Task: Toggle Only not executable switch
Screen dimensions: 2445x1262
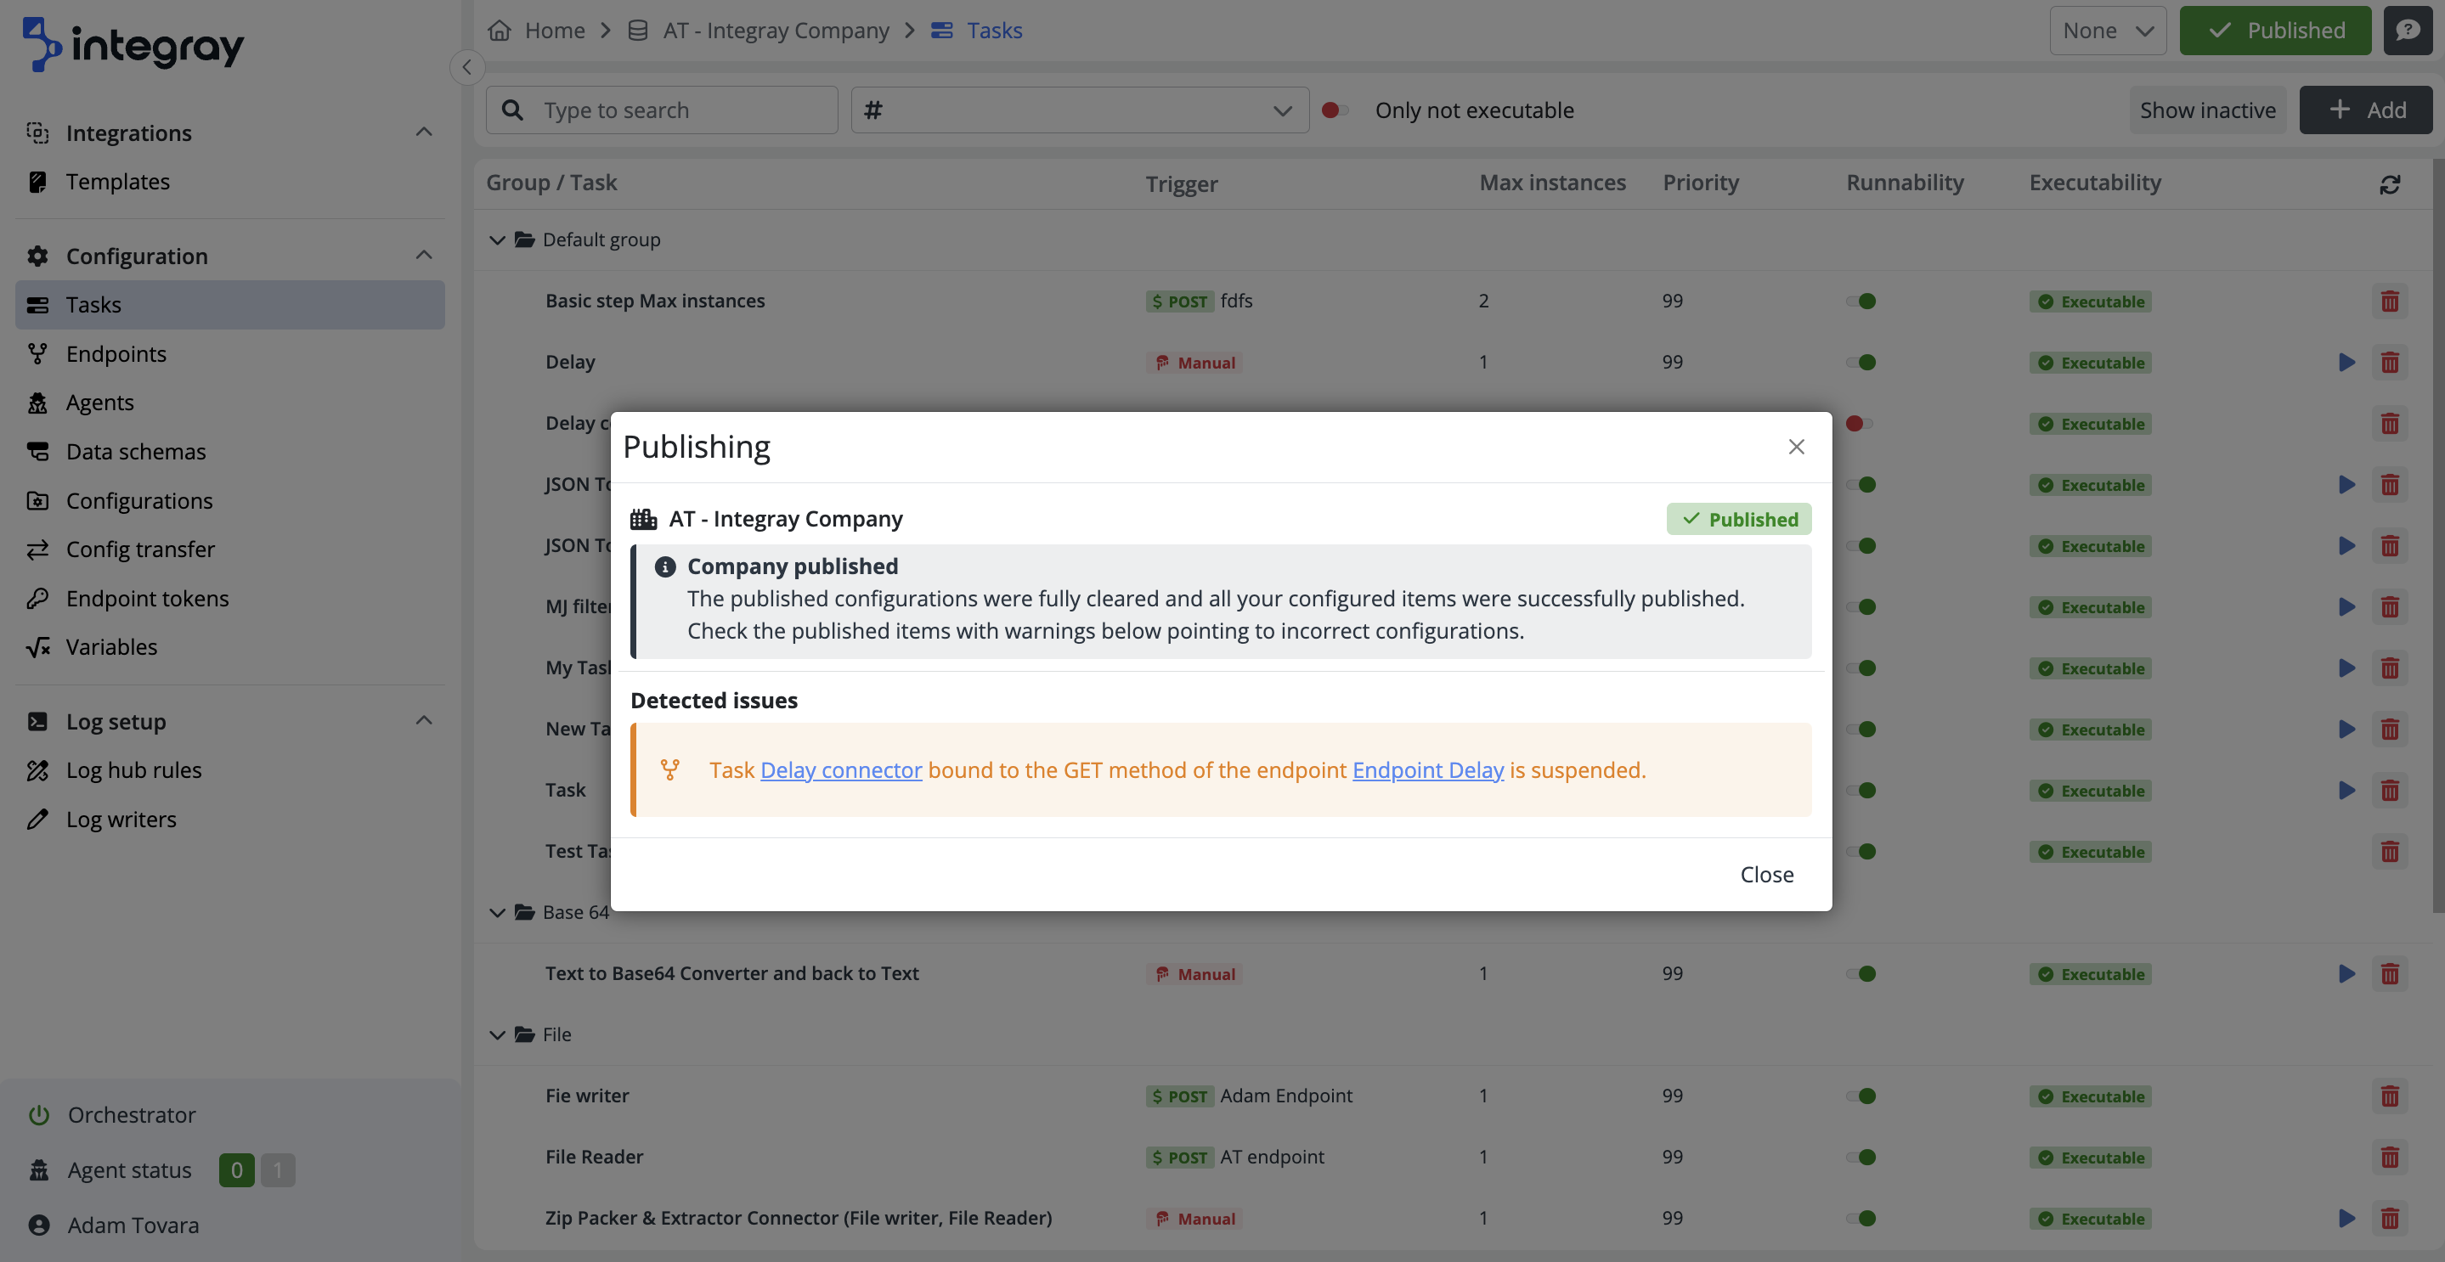Action: click(x=1335, y=111)
